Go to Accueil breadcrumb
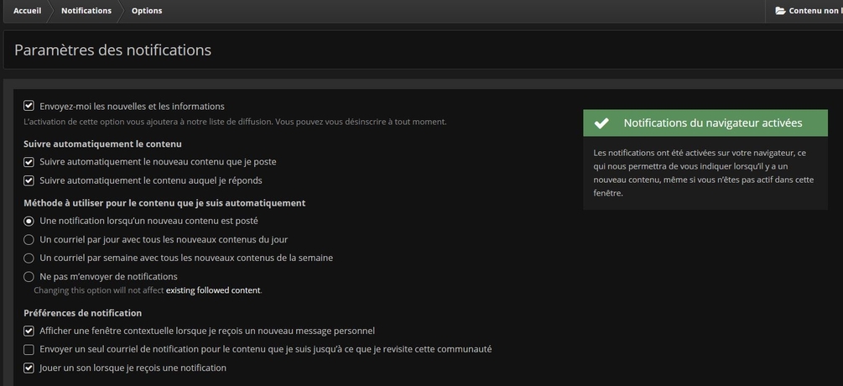 coord(27,11)
